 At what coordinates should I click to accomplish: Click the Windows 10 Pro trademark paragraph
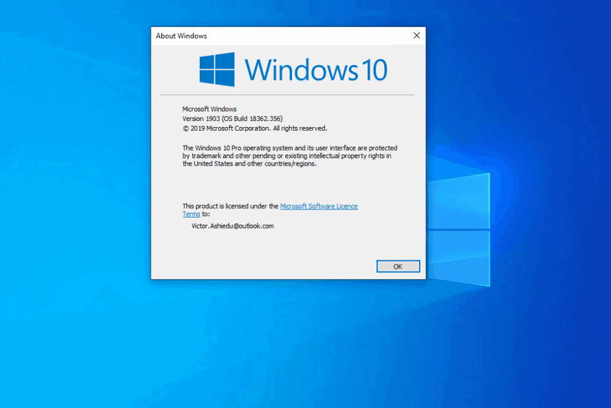289,156
